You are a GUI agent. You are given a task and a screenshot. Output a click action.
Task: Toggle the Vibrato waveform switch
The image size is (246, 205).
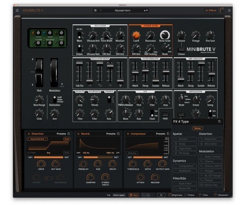coord(109,99)
